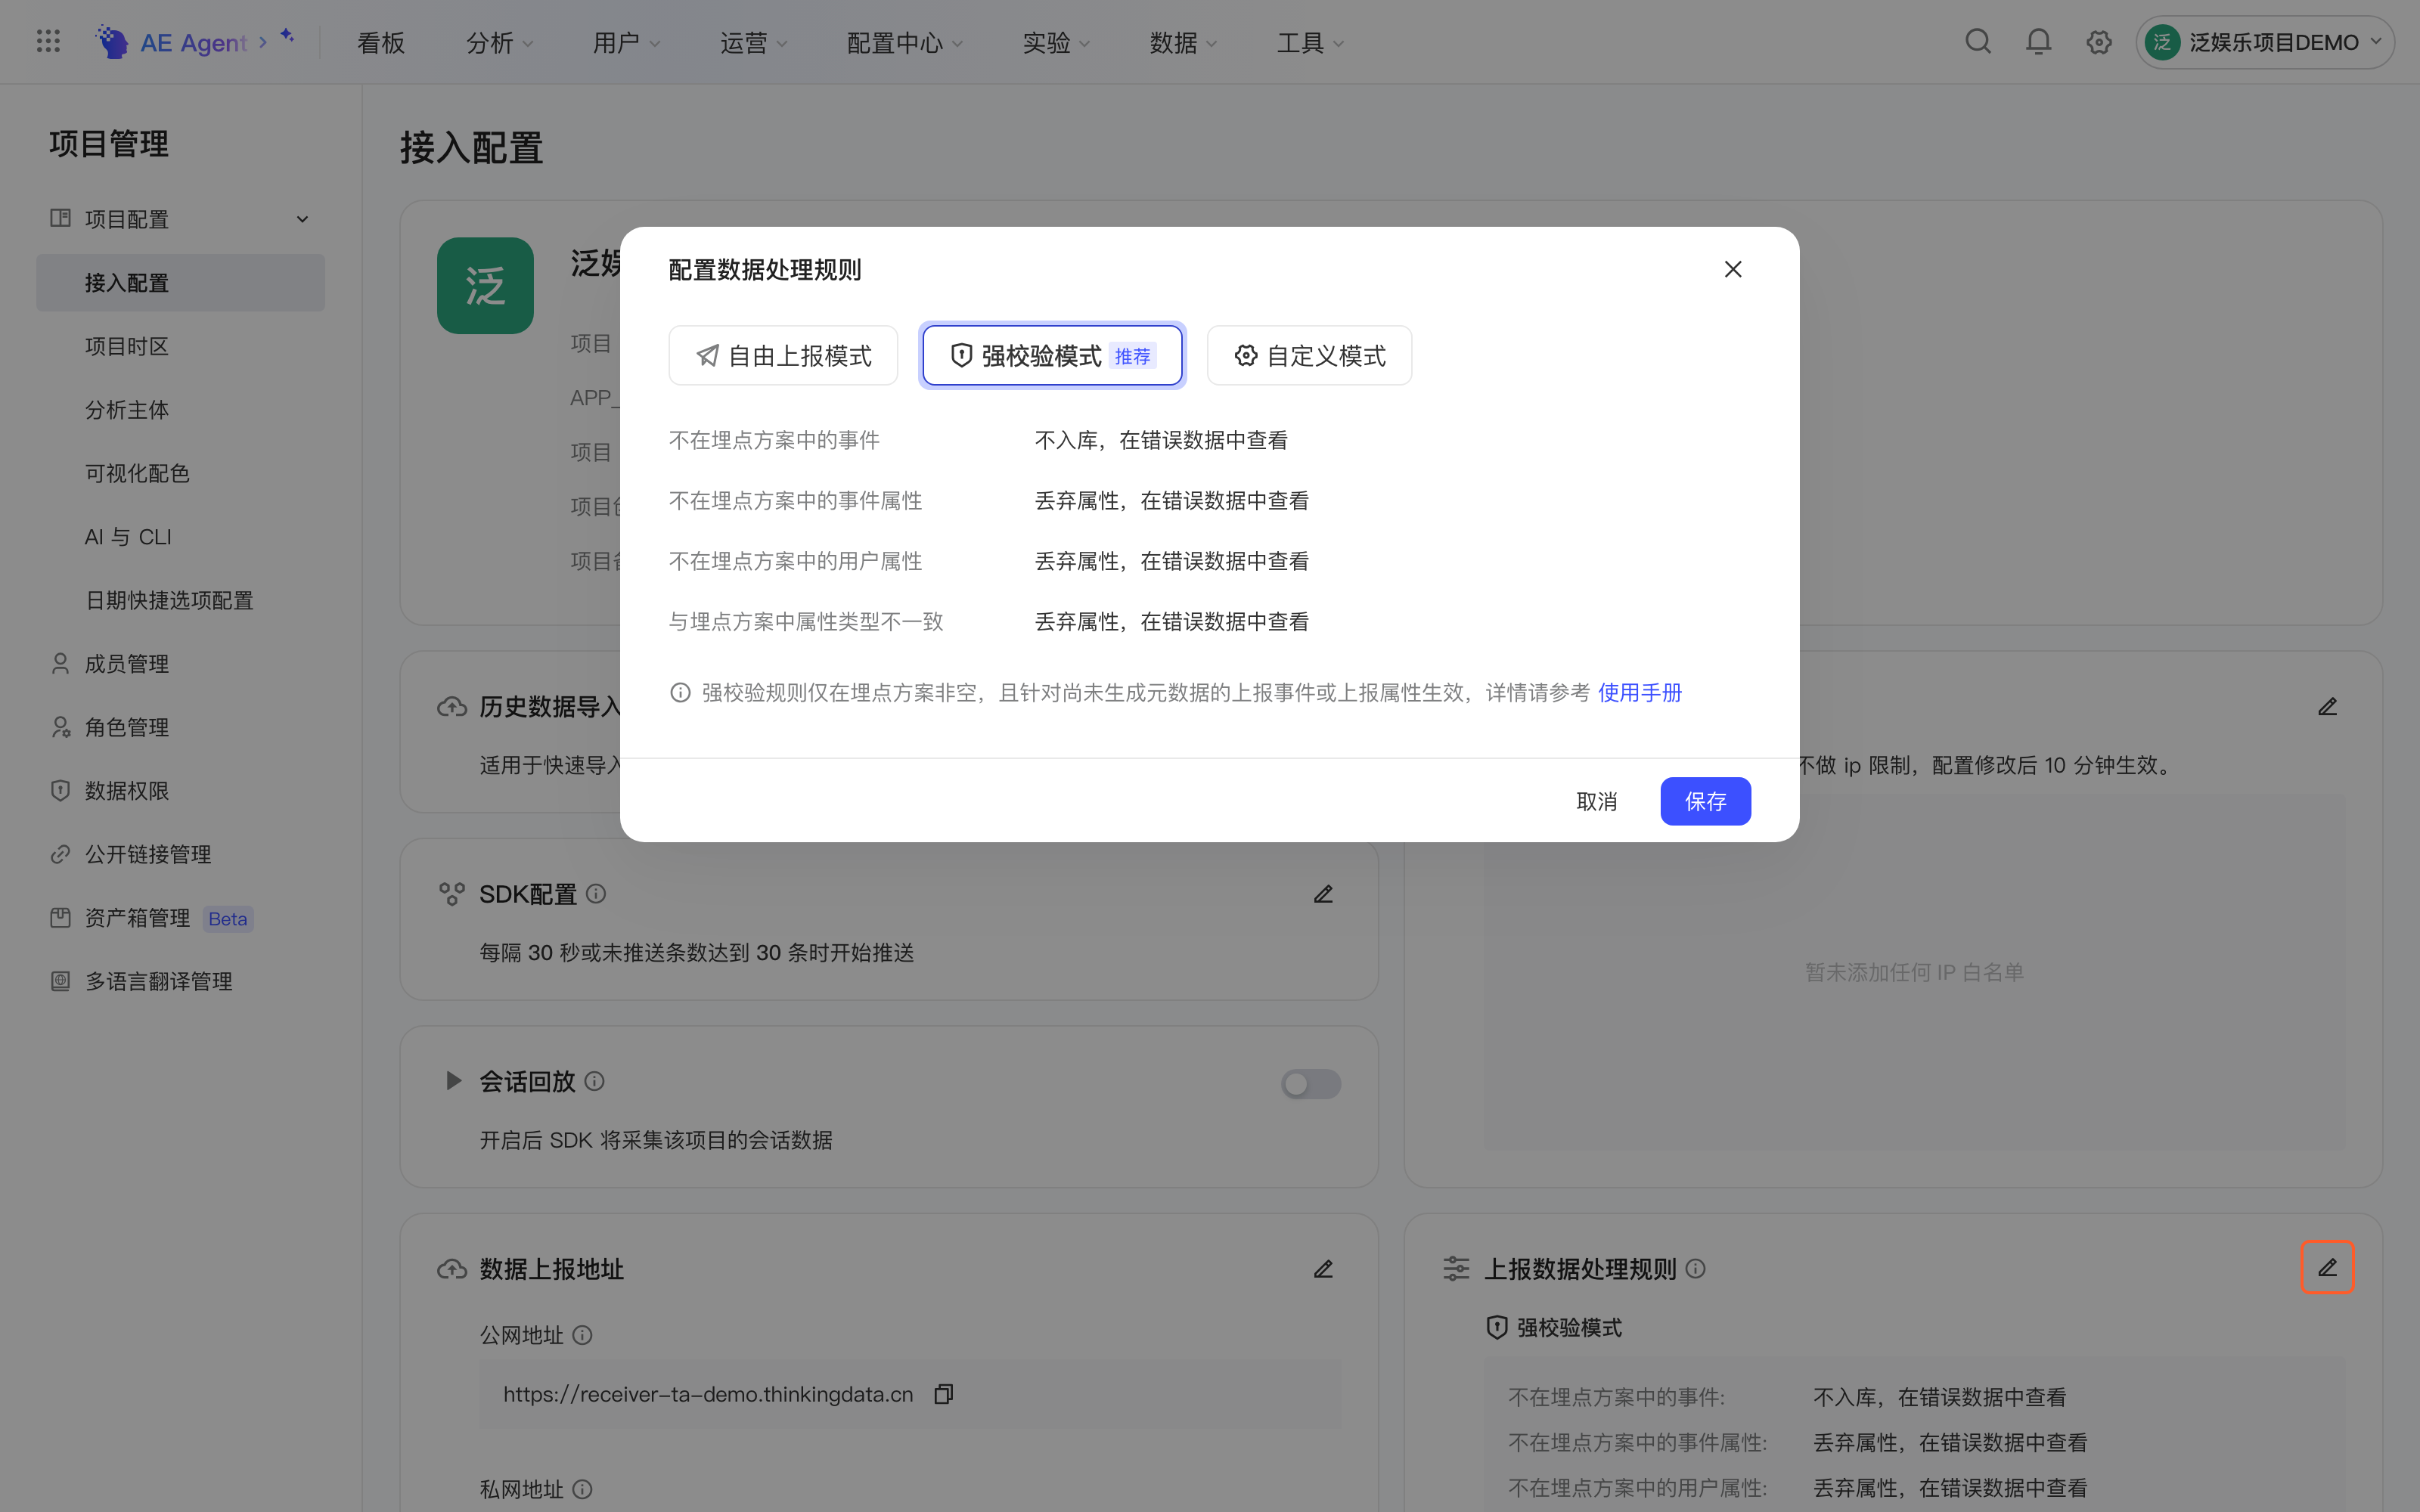This screenshot has height=1512, width=2420.
Task: Open the app grid launcher icon
Action: 48,42
